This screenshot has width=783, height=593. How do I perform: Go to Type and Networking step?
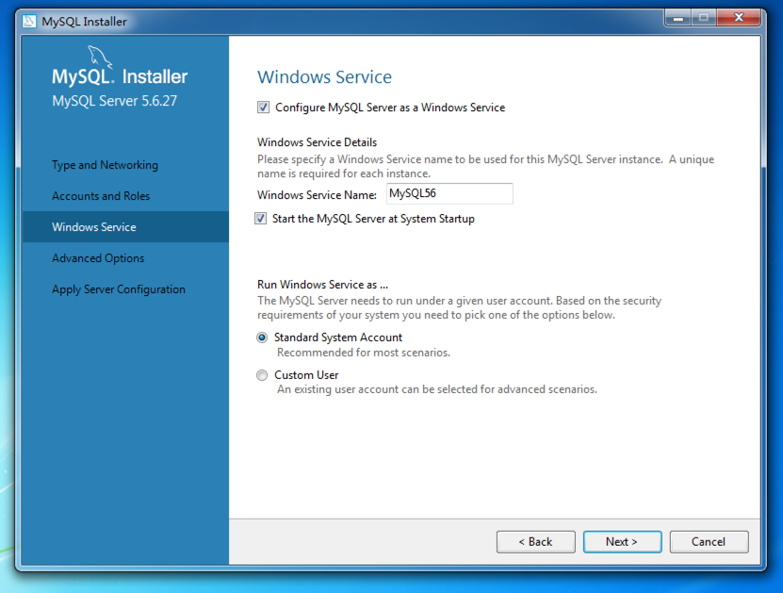[105, 165]
